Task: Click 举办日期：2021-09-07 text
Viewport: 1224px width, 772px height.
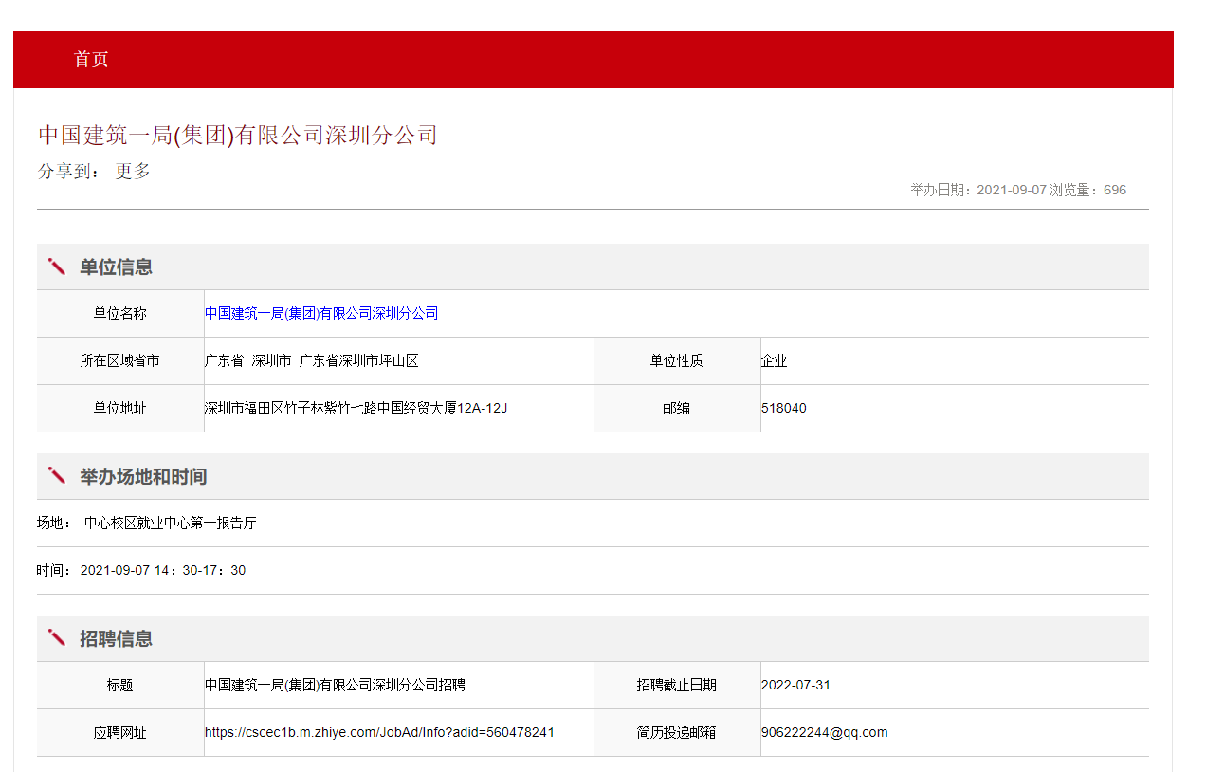Action: point(978,190)
